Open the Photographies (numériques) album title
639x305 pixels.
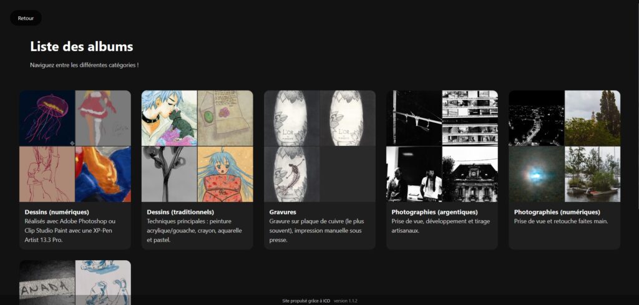[557, 212]
